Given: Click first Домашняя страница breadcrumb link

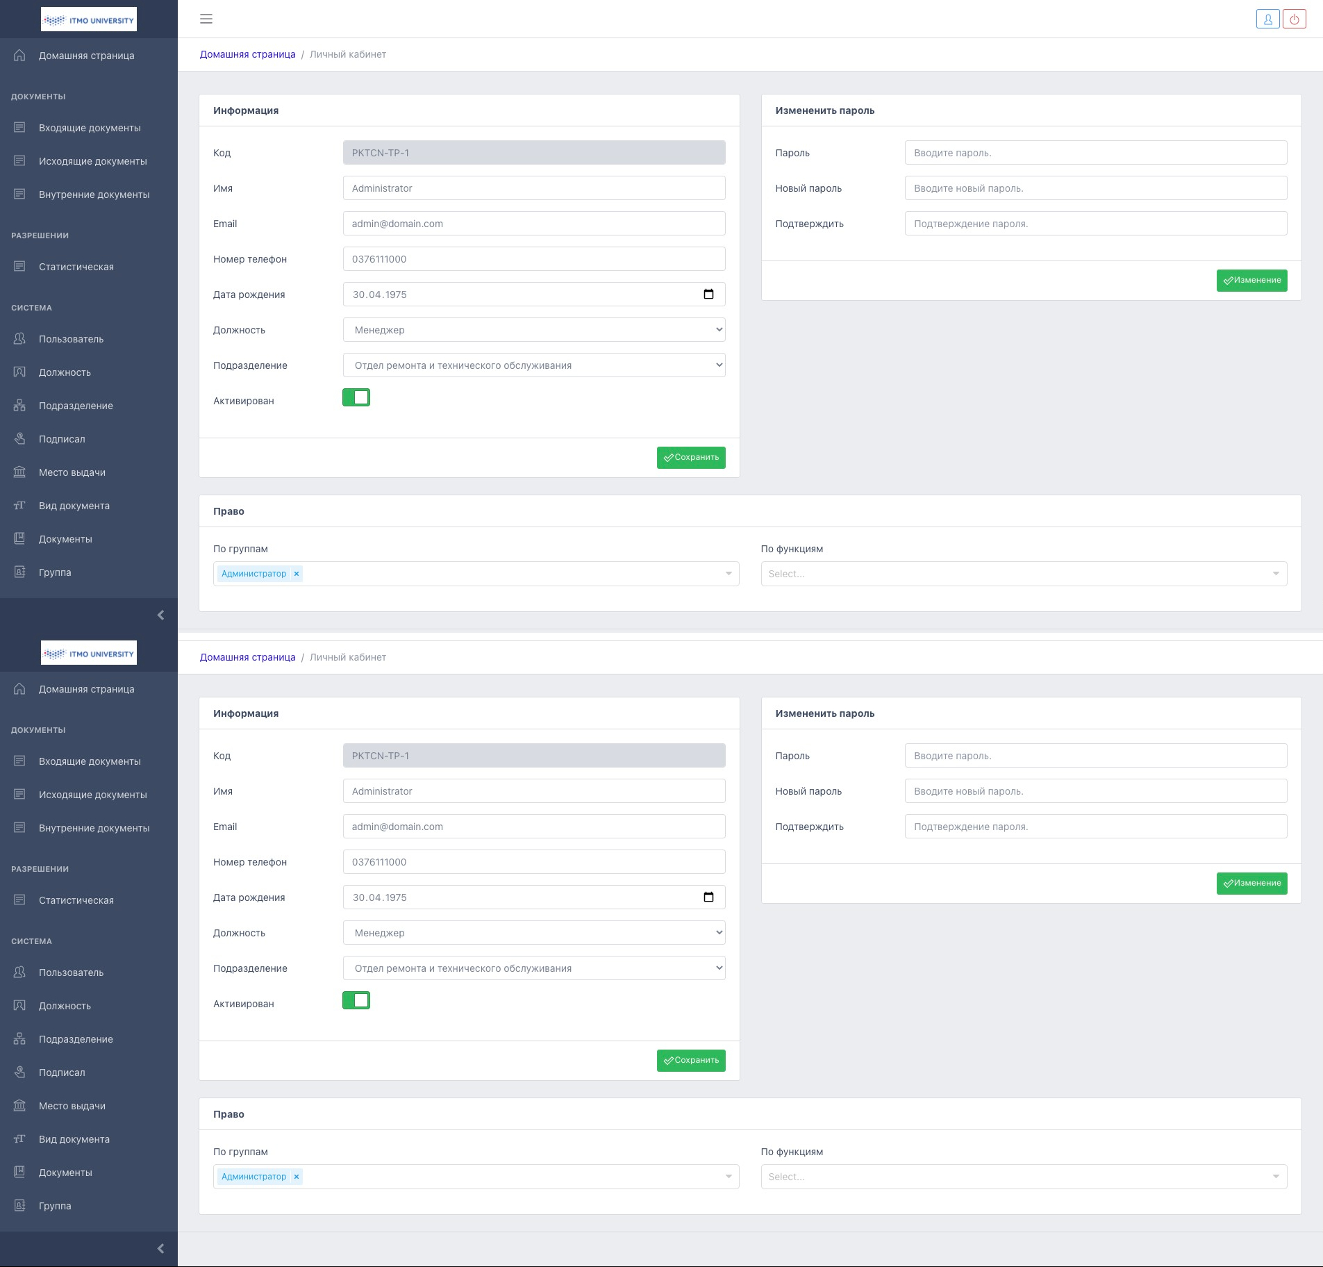Looking at the screenshot, I should click(247, 54).
